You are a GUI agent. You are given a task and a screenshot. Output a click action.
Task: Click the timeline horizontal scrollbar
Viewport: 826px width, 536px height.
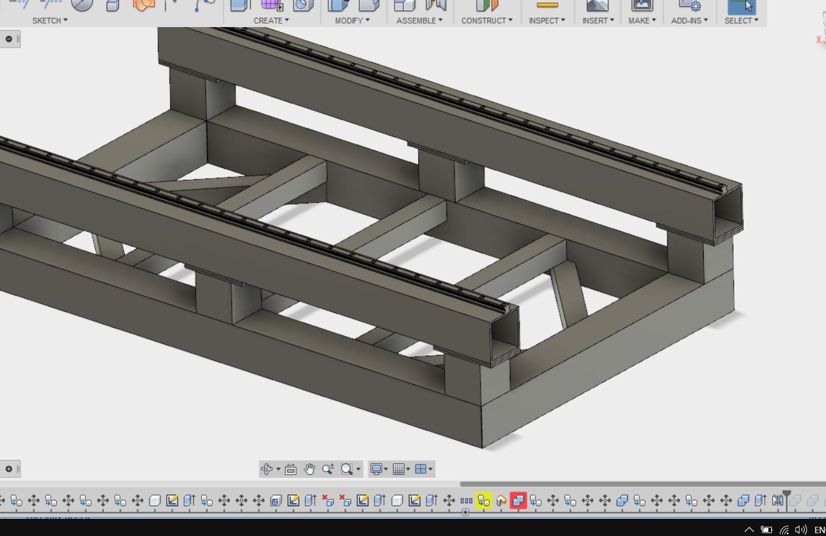(x=642, y=484)
